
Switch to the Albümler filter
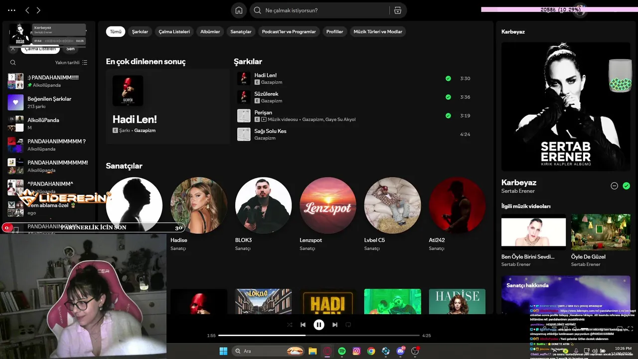pyautogui.click(x=210, y=31)
